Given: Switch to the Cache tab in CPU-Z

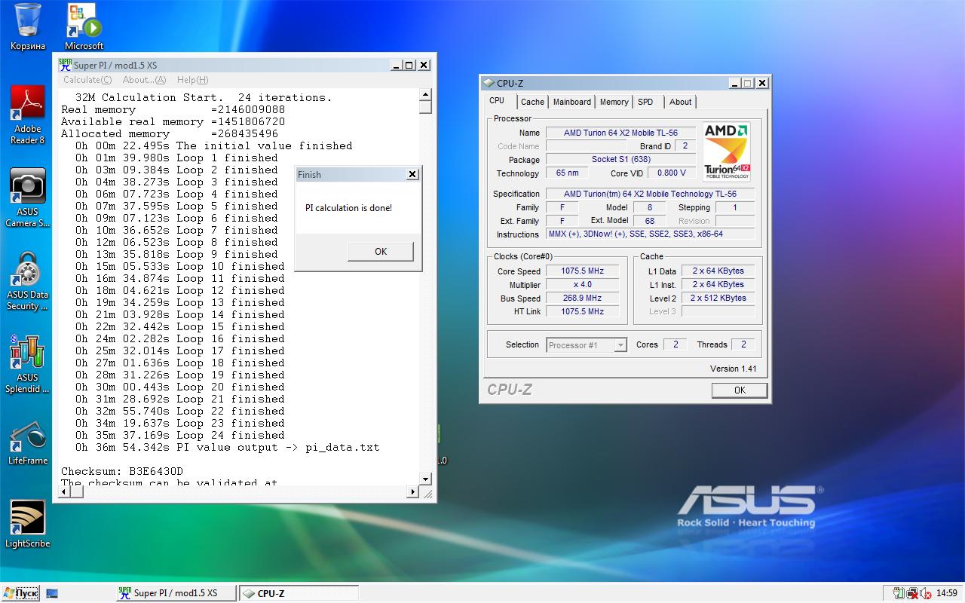Looking at the screenshot, I should (532, 102).
